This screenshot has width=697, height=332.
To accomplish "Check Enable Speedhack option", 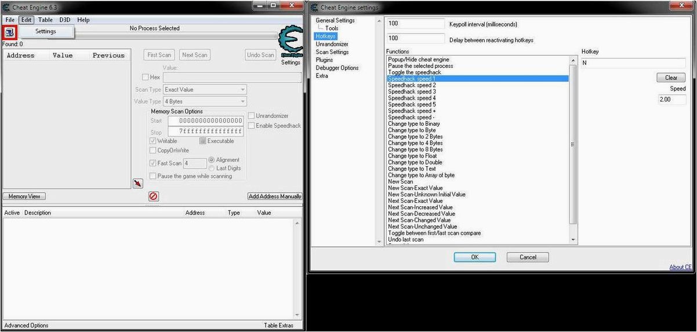I will (252, 126).
